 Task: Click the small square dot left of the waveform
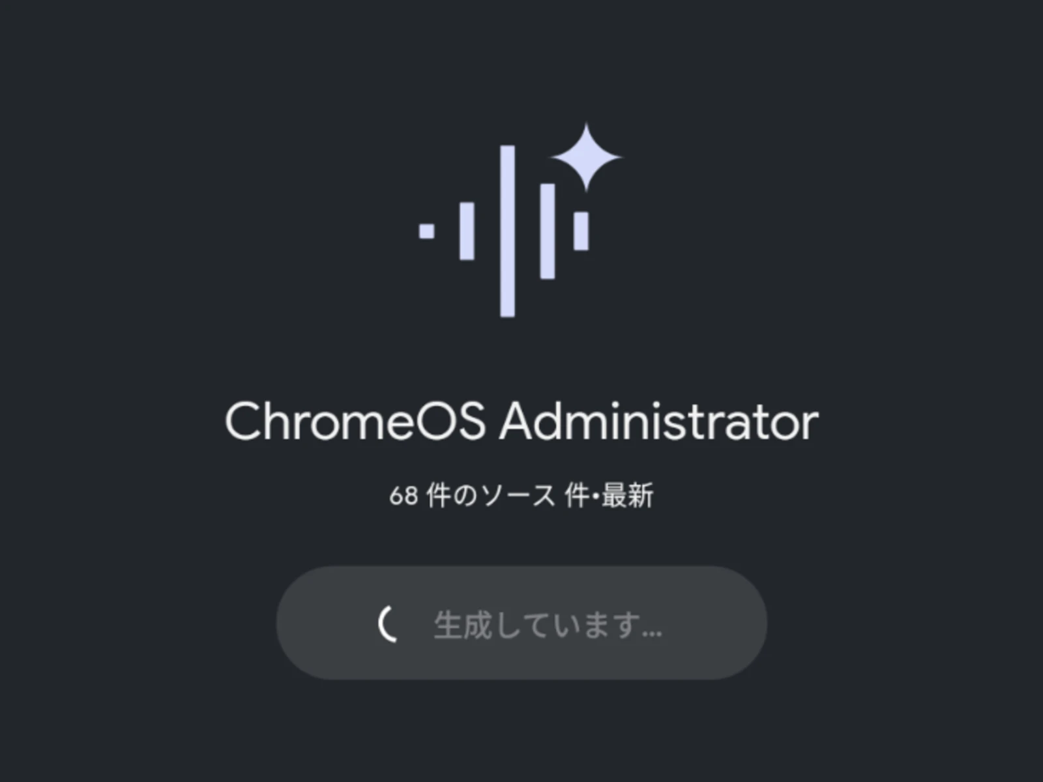426,231
